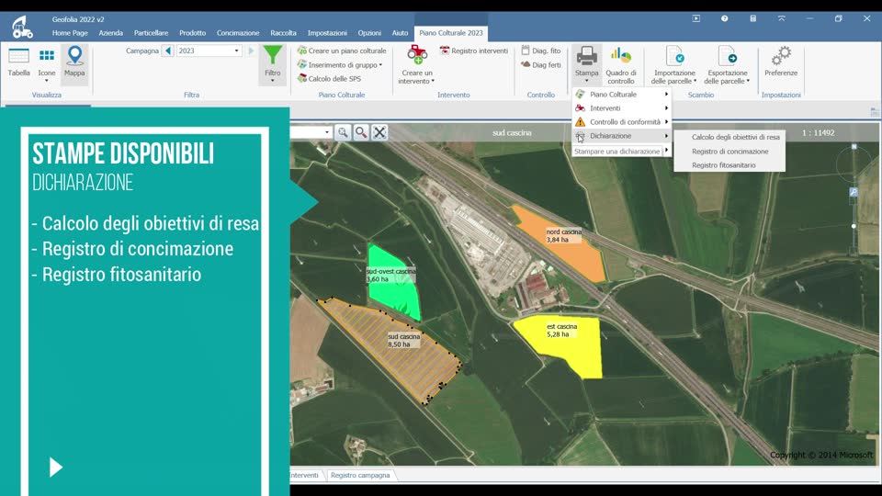Click the title bar play-screen icon
882x496 pixels.
696,18
